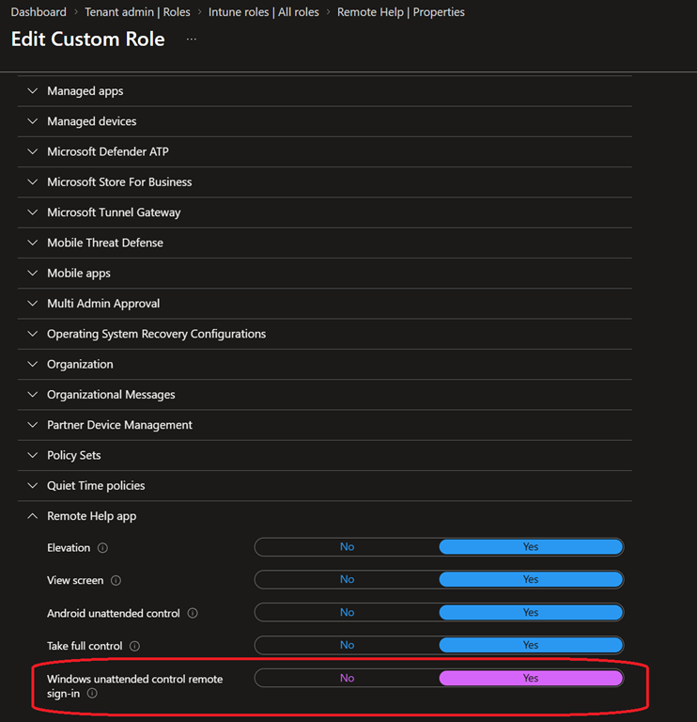This screenshot has width=697, height=722.
Task: Show info for Windows unattended control remote sign-in
Action: (92, 694)
